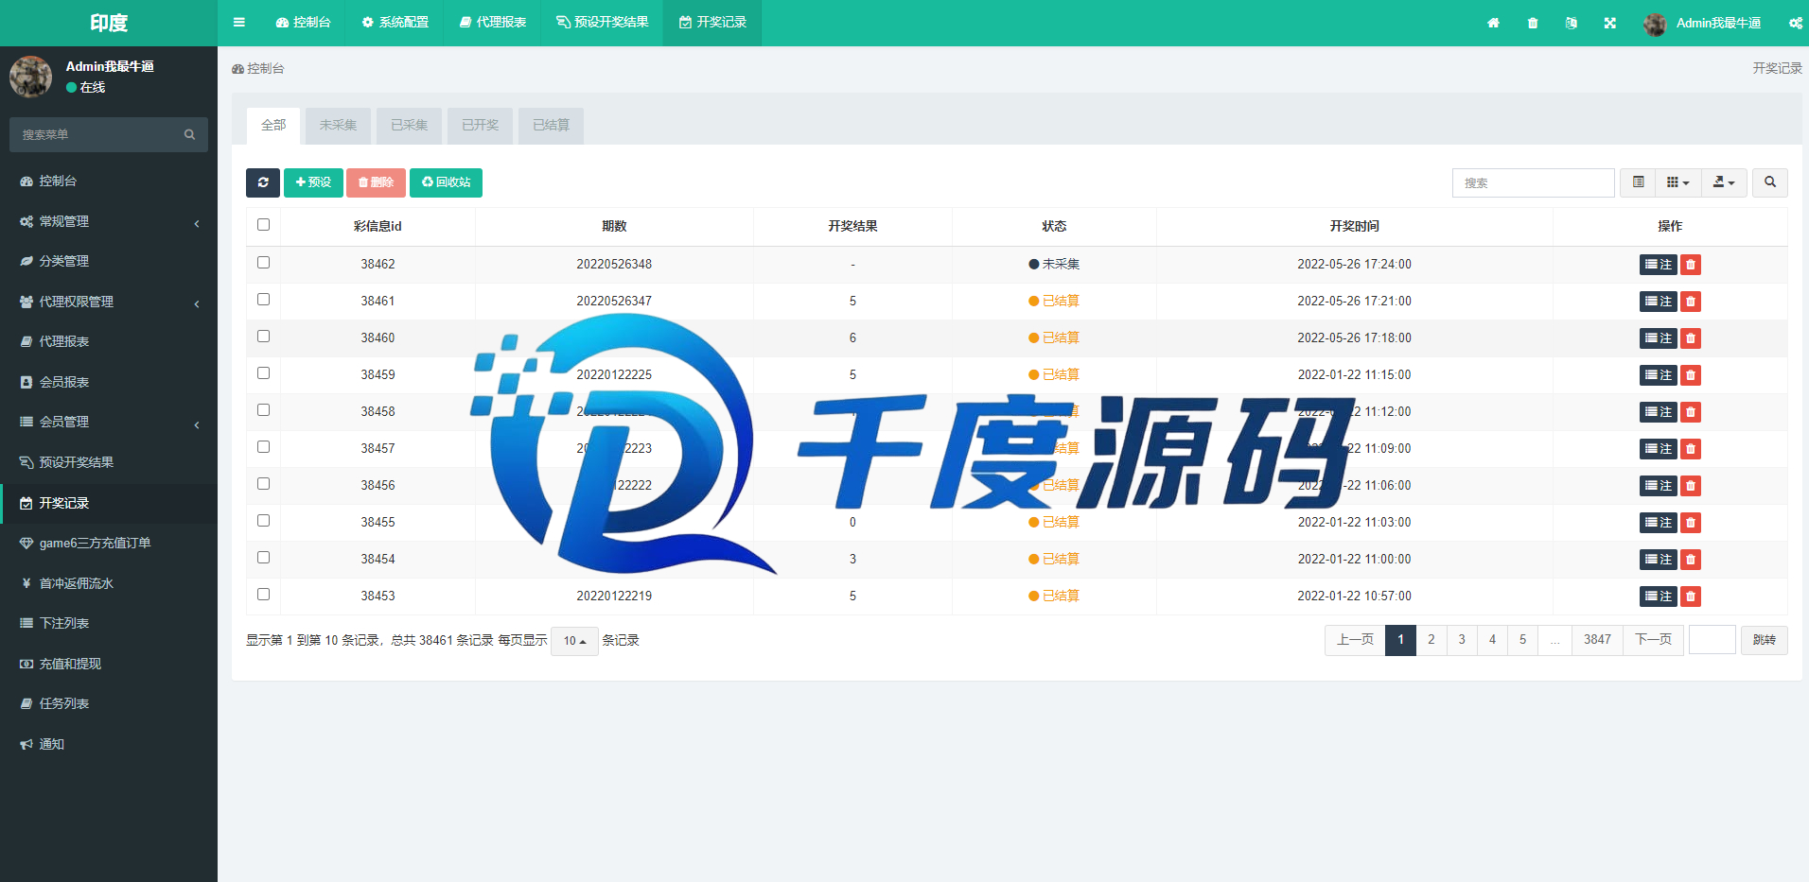Screen dimensions: 1809x882
Task: Click green 预设 add button
Action: [313, 182]
